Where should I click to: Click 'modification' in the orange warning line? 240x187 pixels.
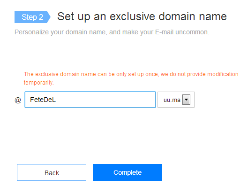223,74
